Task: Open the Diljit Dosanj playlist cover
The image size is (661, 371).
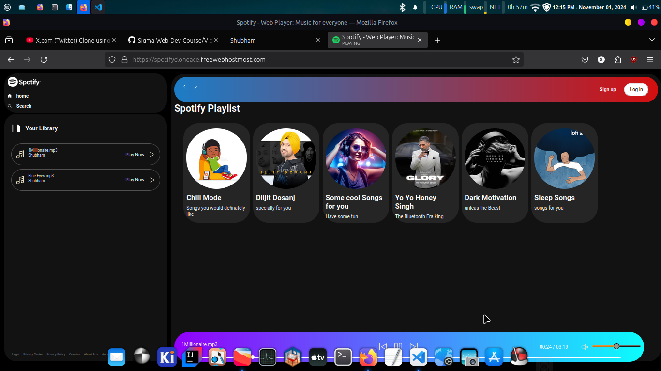Action: (286, 158)
